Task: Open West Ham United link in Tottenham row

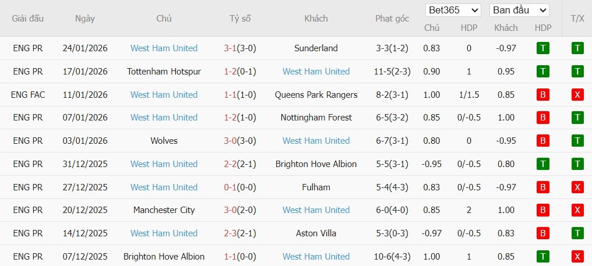Action: click(x=316, y=72)
